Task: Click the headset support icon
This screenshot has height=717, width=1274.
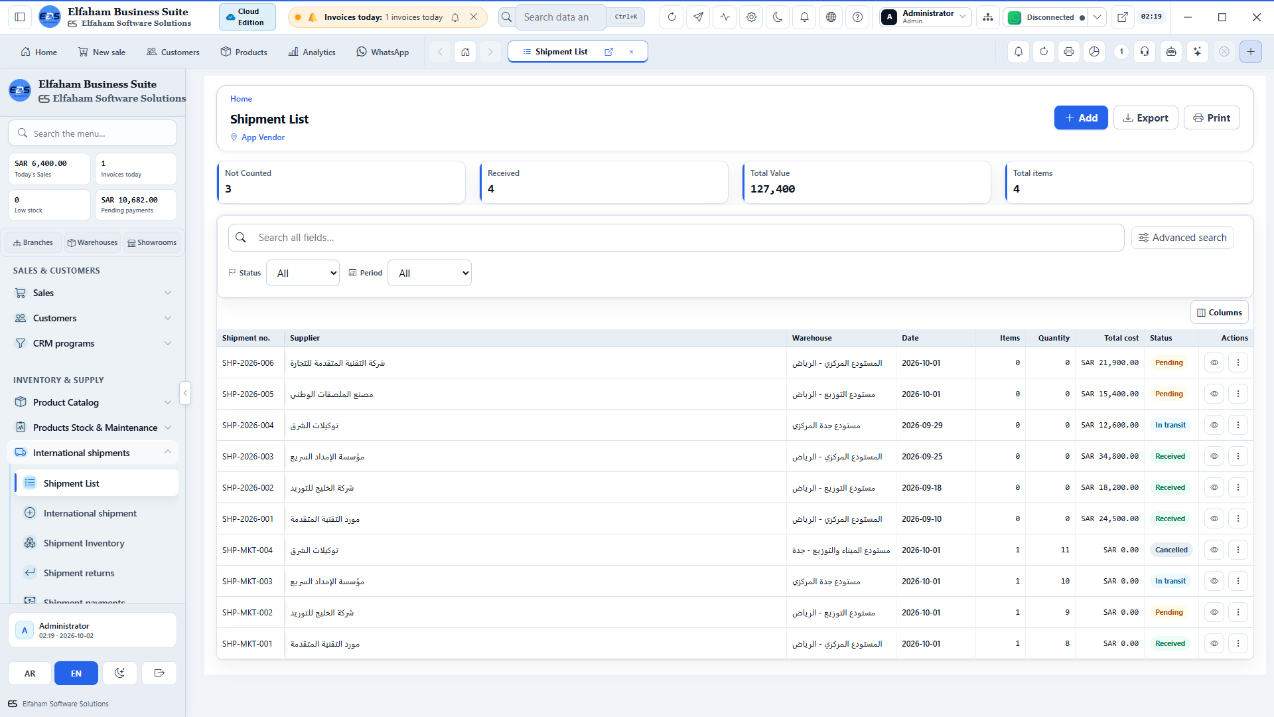Action: (x=1145, y=52)
